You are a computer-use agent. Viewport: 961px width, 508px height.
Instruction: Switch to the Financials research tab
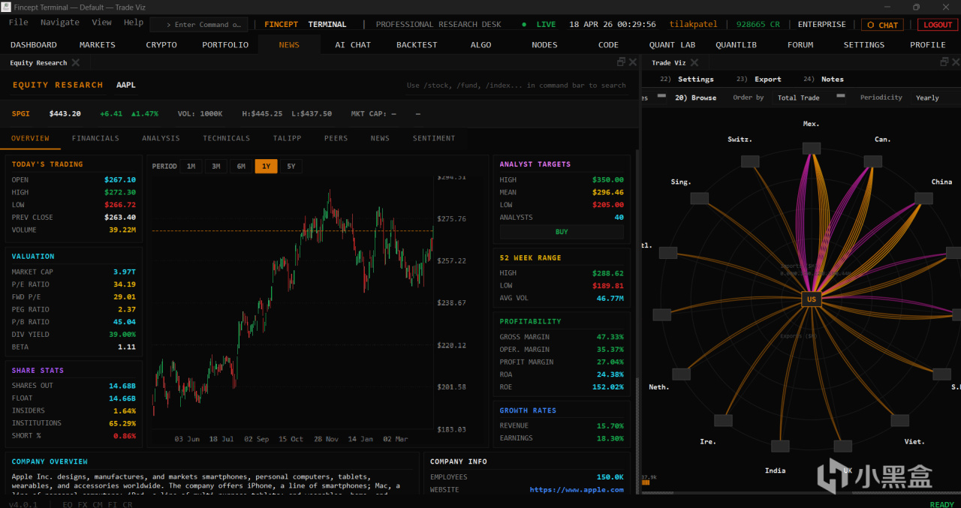point(95,138)
